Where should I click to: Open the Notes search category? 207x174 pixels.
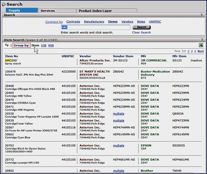point(141,22)
